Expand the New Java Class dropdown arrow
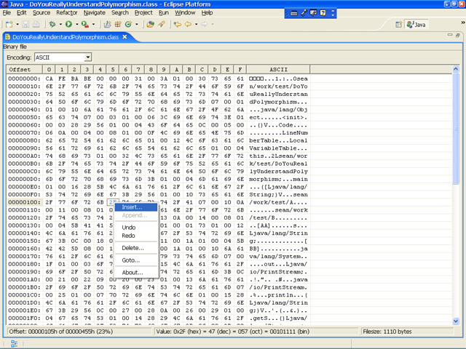This screenshot has width=466, height=349. click(x=137, y=24)
